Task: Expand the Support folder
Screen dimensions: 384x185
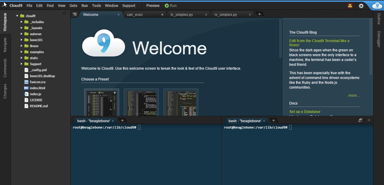Action: [22, 64]
